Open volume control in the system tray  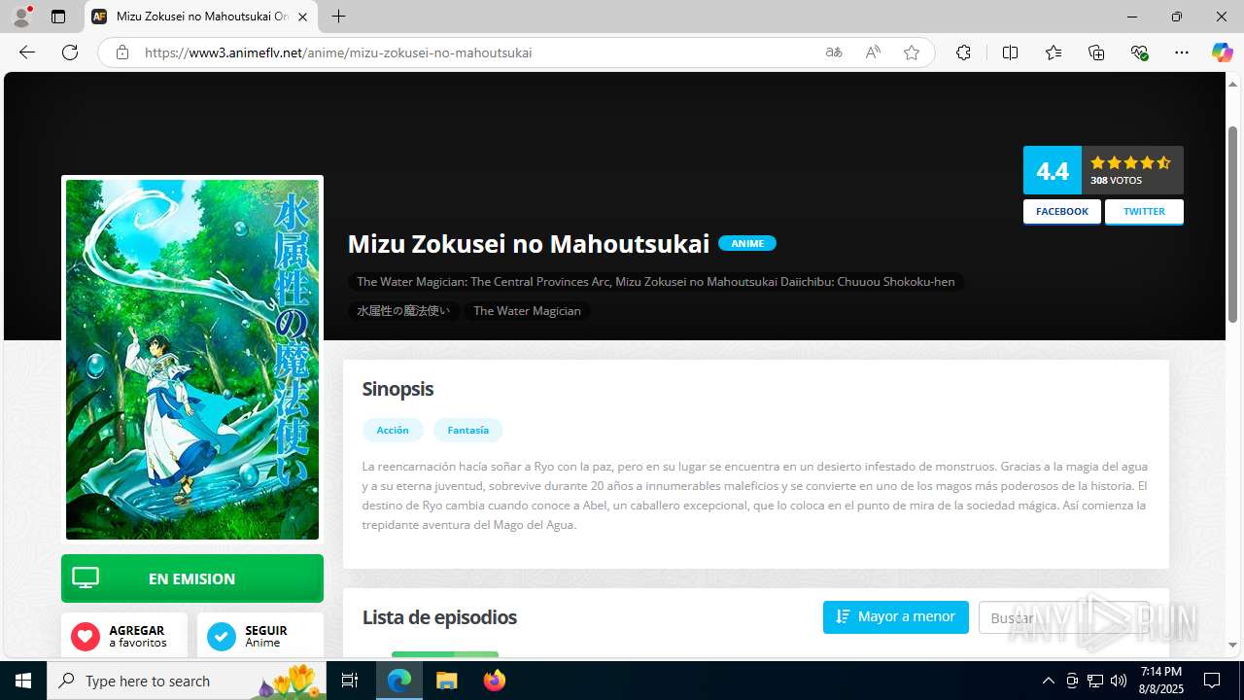[1119, 681]
